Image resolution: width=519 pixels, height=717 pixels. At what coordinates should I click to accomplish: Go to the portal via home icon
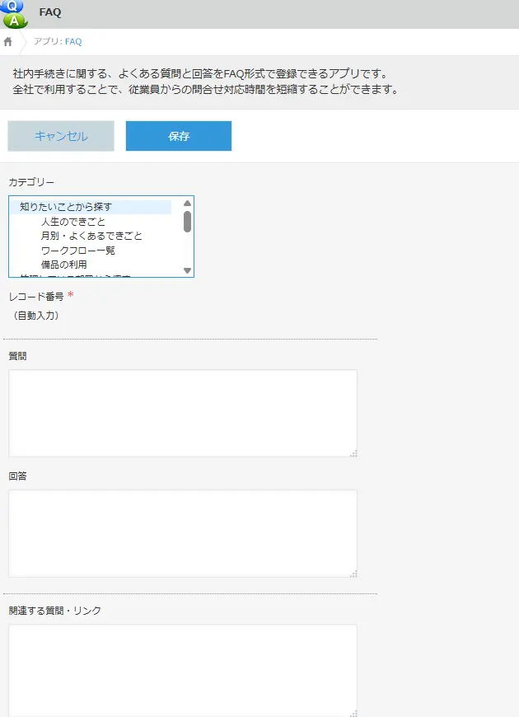point(8,41)
